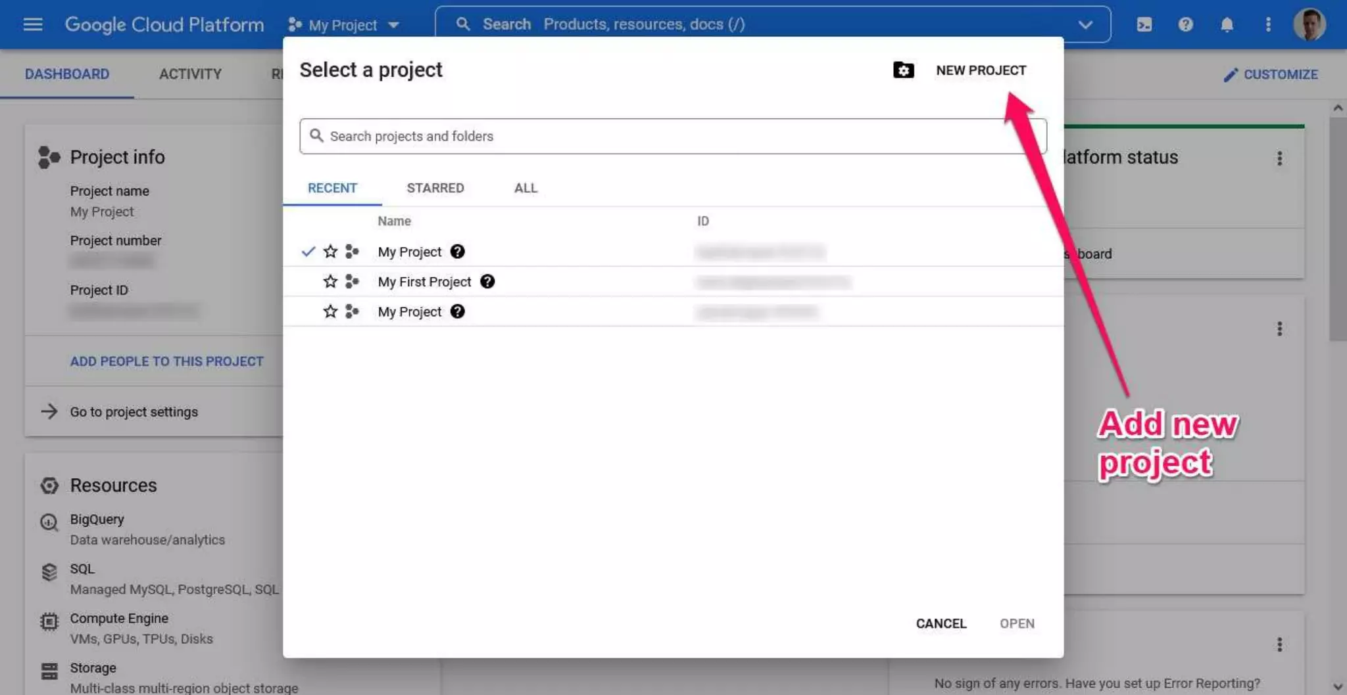Click help icon next to My First Project
Image resolution: width=1347 pixels, height=695 pixels.
point(487,281)
